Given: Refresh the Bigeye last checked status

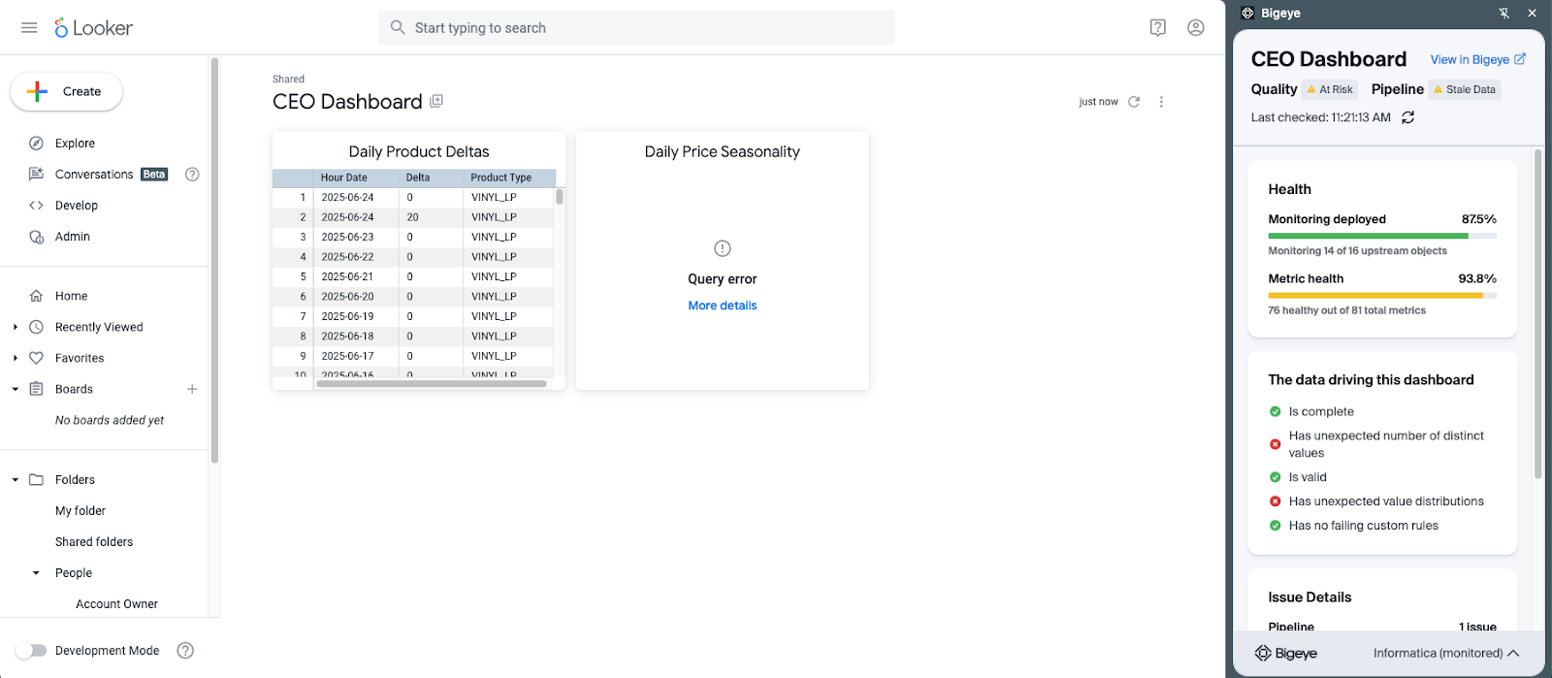Looking at the screenshot, I should coord(1407,117).
